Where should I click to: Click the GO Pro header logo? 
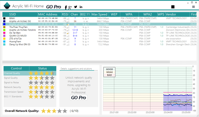[x=54, y=7]
